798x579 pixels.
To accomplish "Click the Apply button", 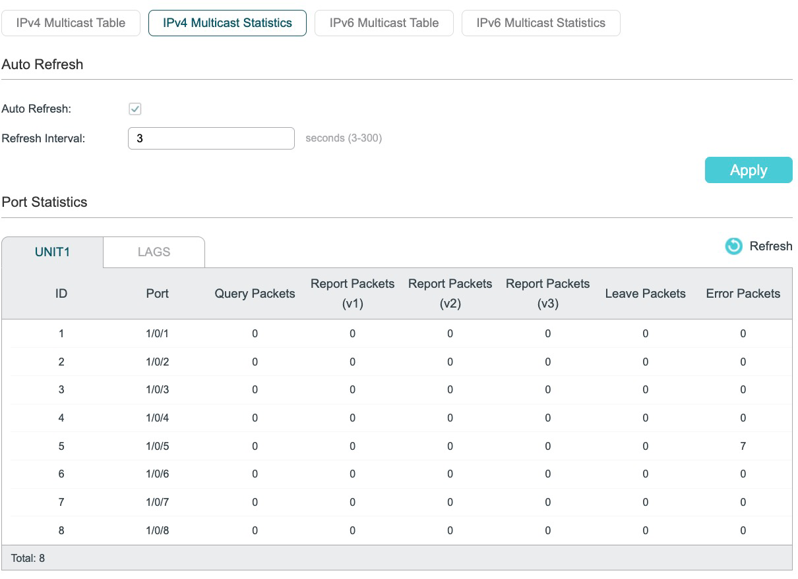I will tap(748, 170).
